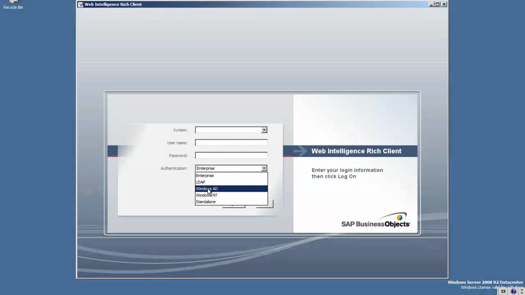Choose LDAP authentication option
This screenshot has width=525, height=295.
tap(231, 182)
